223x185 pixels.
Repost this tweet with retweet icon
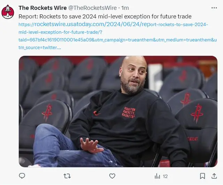(67, 176)
